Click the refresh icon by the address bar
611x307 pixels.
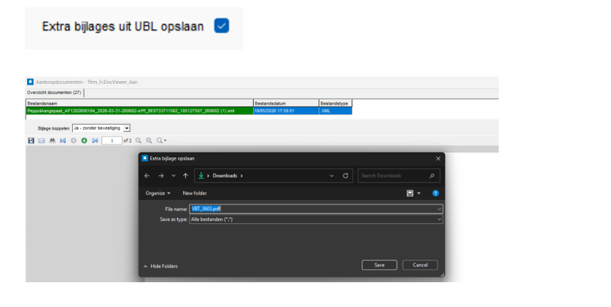[346, 176]
